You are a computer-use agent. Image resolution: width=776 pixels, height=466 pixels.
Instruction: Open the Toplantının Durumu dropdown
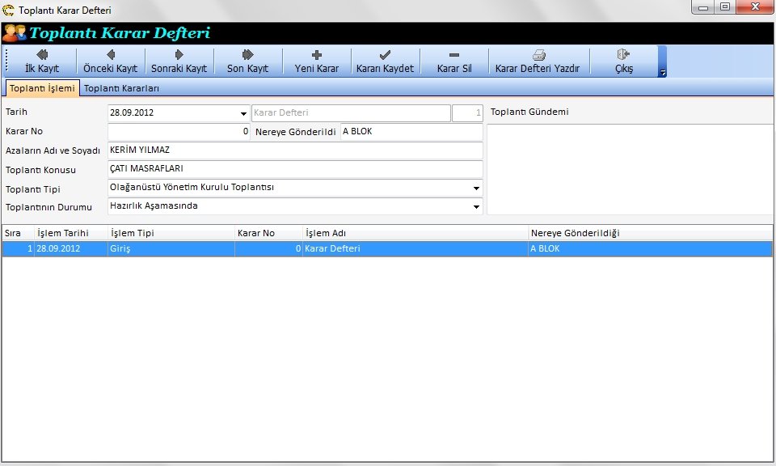[x=476, y=207]
